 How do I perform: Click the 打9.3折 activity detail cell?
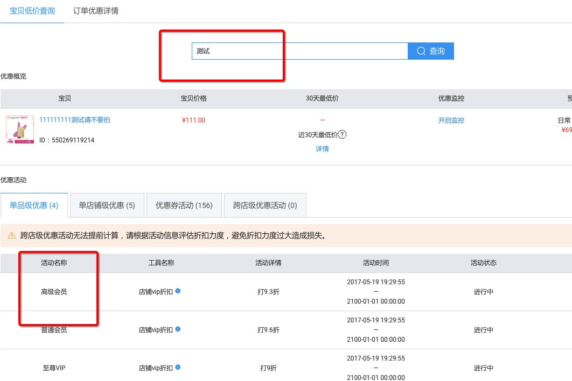click(268, 292)
